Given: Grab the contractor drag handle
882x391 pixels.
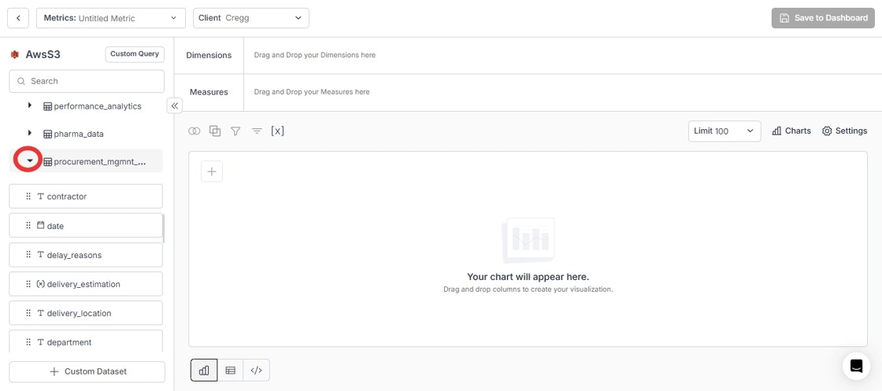Looking at the screenshot, I should [x=28, y=197].
